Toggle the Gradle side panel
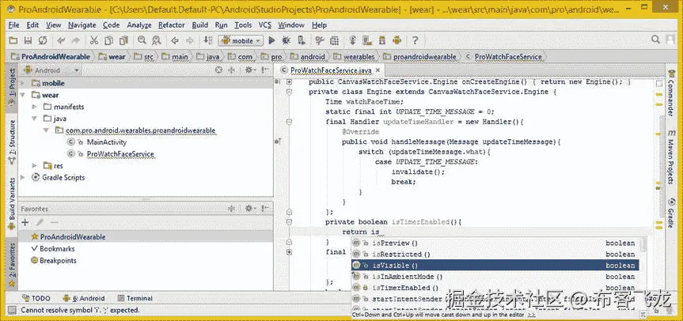Image resolution: width=683 pixels, height=321 pixels. click(671, 213)
